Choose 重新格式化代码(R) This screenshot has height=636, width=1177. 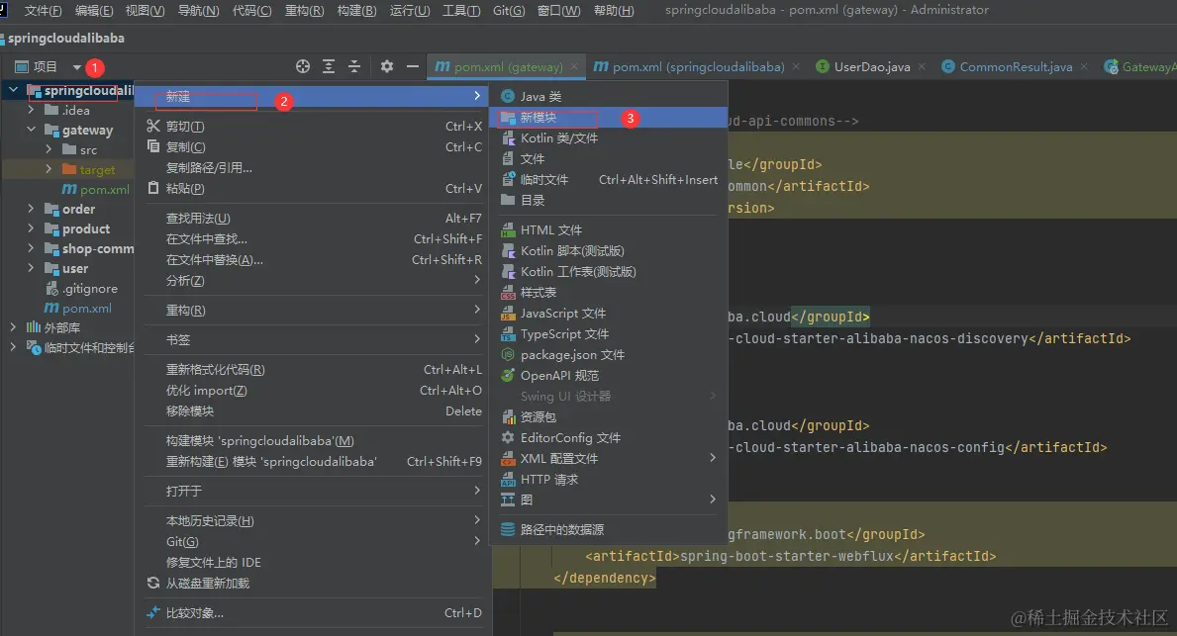point(314,370)
